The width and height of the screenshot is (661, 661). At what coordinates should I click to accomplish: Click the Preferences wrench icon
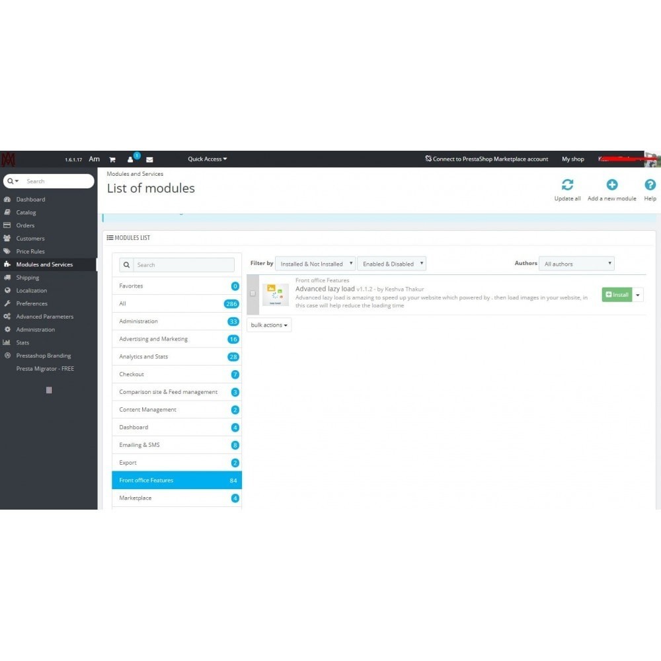[x=7, y=303]
